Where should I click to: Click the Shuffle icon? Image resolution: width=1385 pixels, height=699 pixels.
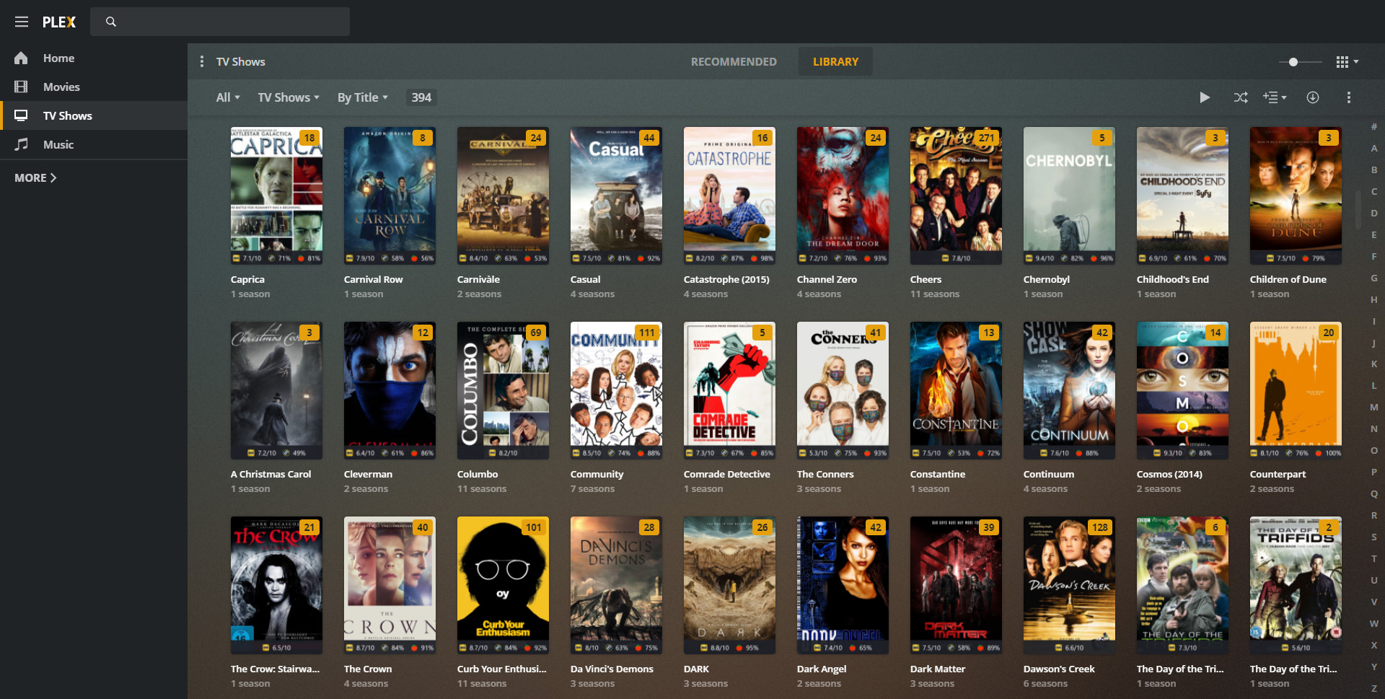click(x=1241, y=97)
